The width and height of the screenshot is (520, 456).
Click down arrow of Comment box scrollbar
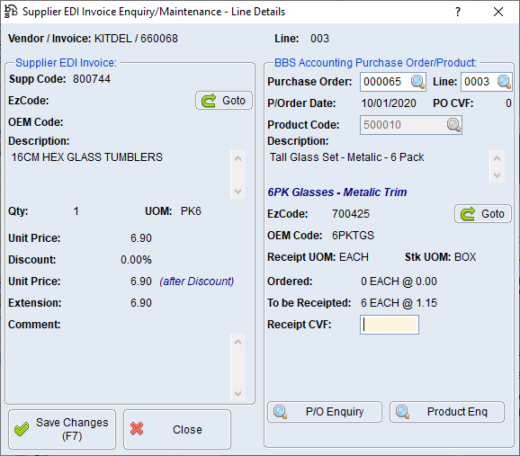[x=238, y=393]
